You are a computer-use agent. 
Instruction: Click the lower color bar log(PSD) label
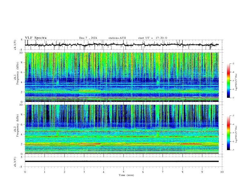(x=236, y=134)
